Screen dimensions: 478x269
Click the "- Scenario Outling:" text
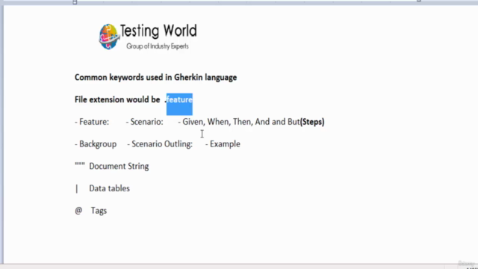(x=160, y=144)
